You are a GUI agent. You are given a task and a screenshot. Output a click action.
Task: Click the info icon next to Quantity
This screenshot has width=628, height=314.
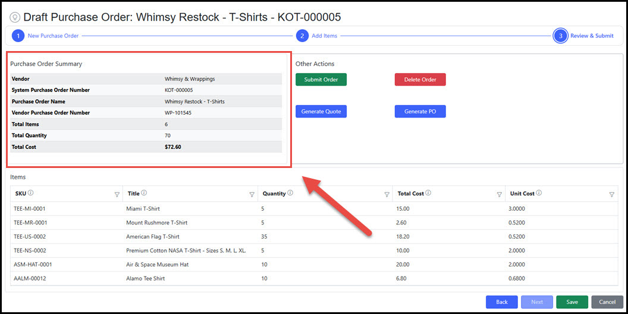click(x=290, y=193)
